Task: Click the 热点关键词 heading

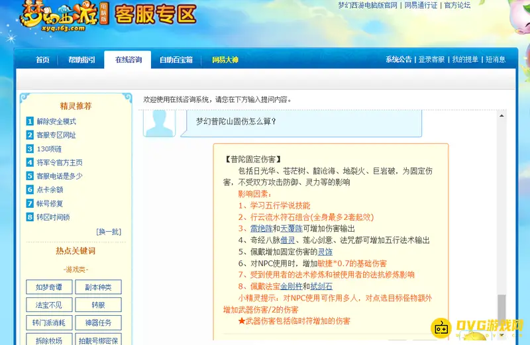Action: coord(76,251)
